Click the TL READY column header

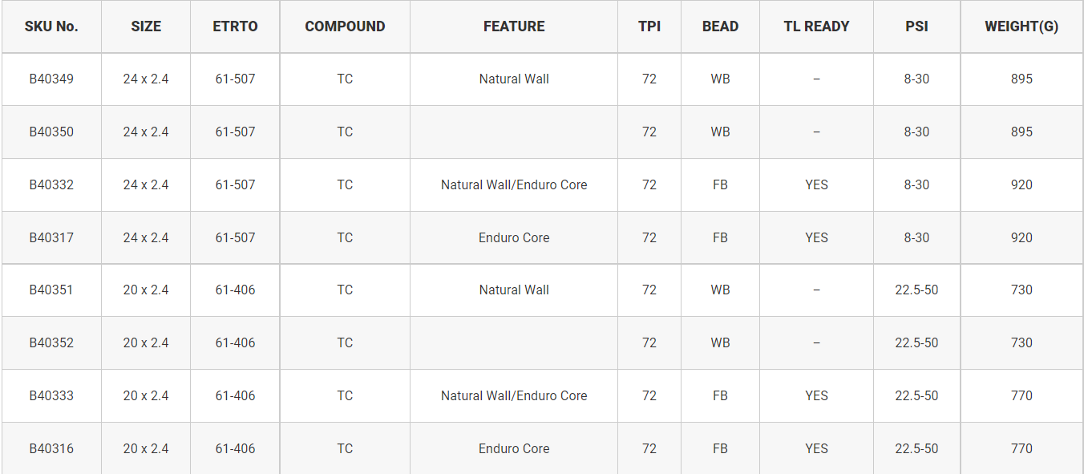[x=816, y=26]
